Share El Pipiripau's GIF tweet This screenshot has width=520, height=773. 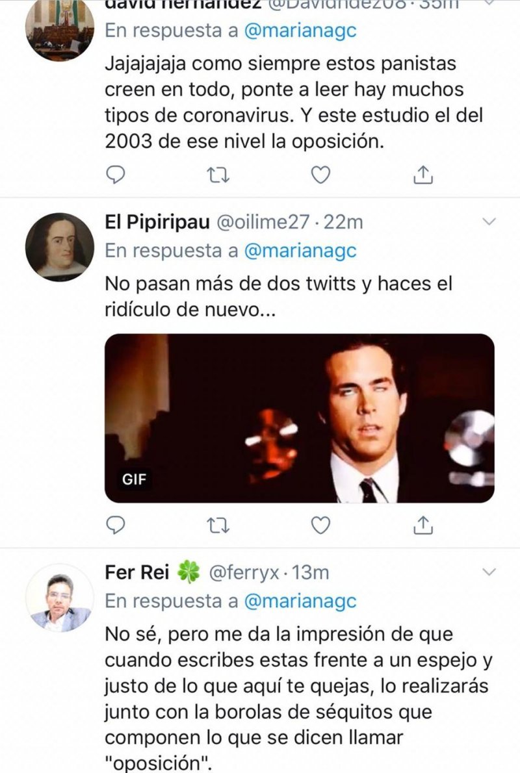[423, 525]
